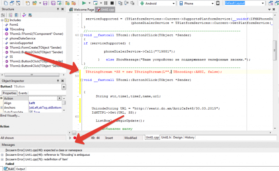Open the dropdown arrow beside the Open icon
This screenshot has height=171, width=279.
click(40, 3)
